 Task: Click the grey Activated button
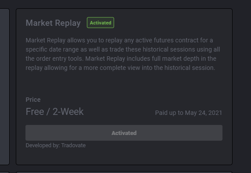coord(124,133)
